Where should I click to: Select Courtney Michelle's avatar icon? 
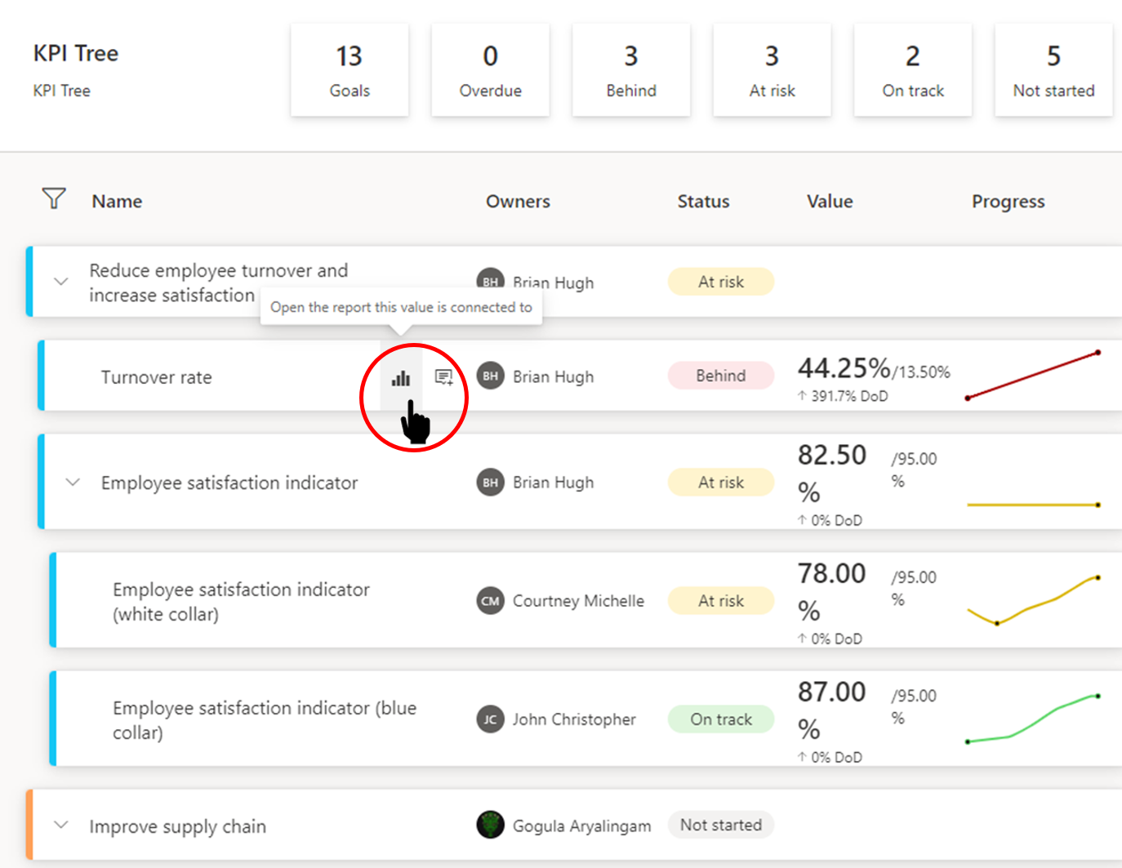(x=489, y=600)
